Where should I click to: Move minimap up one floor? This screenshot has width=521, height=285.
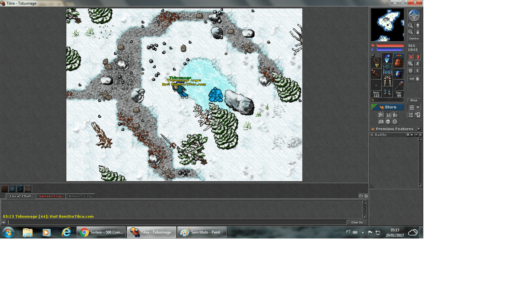(x=417, y=25)
